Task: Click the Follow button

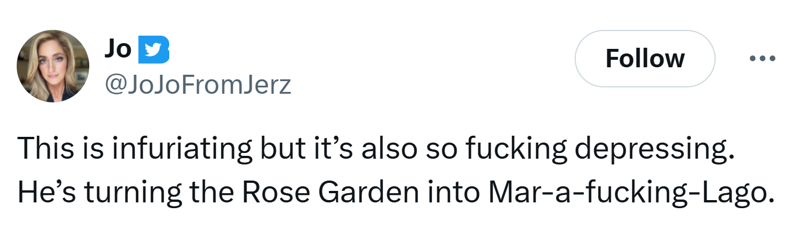Action: point(645,59)
